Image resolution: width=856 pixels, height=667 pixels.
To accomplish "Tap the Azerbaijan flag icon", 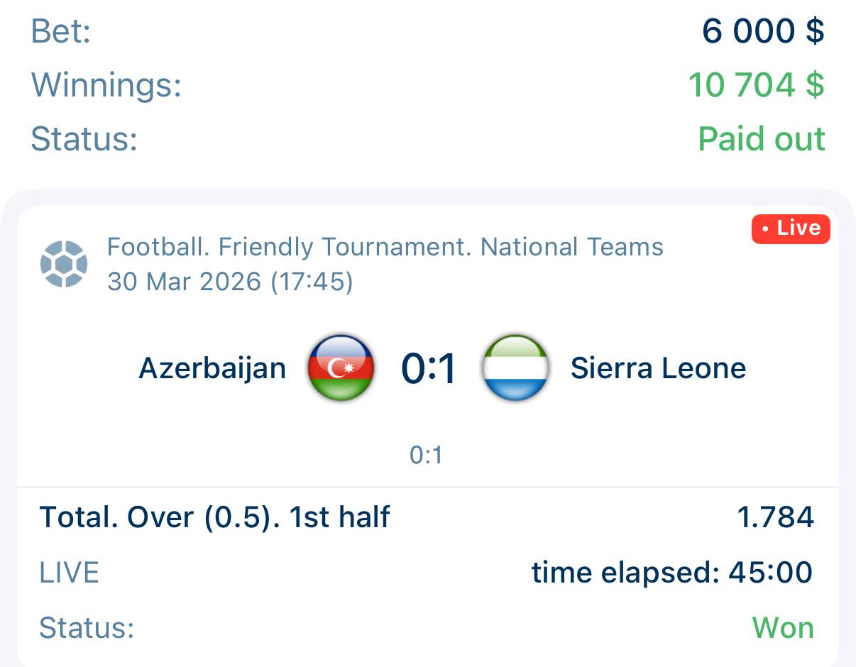I will tap(341, 368).
